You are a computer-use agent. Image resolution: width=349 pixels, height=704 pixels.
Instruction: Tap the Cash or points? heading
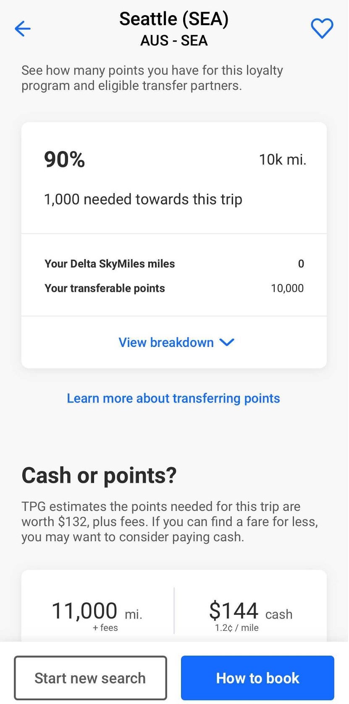point(99,475)
